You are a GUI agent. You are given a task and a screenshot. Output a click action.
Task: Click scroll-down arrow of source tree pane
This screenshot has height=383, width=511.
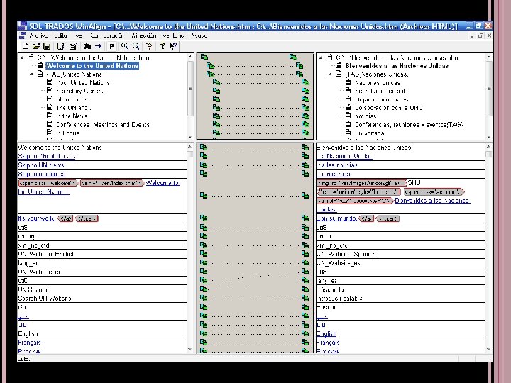(190, 137)
